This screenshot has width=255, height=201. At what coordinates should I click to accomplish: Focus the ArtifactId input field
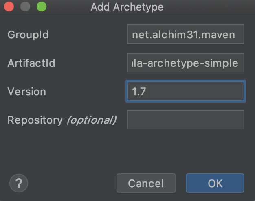186,63
